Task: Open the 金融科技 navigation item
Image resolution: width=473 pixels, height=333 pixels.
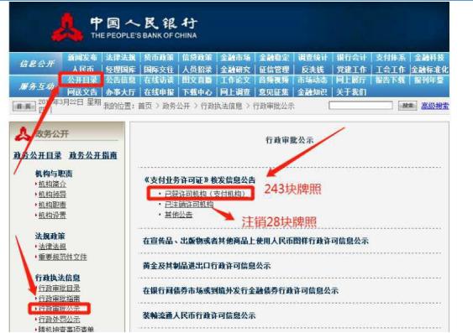Action: 429,58
